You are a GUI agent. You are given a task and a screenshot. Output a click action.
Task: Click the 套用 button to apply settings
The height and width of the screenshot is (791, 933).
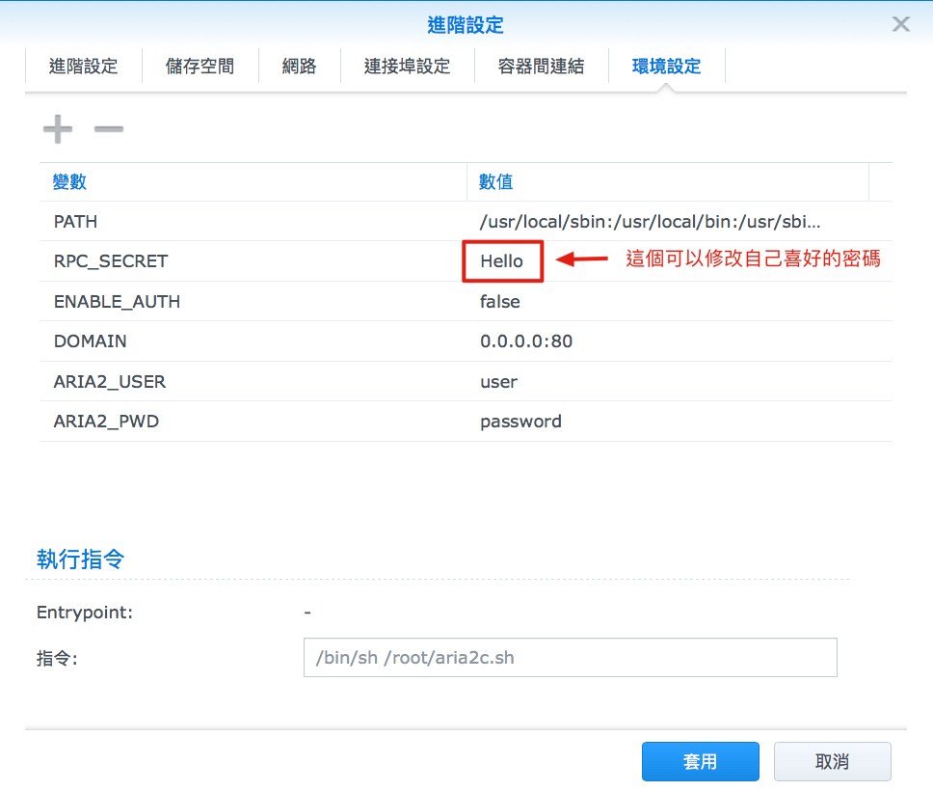(700, 761)
